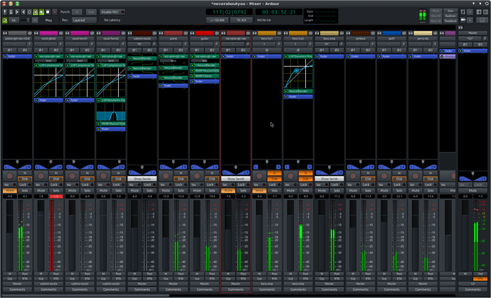491x298 pixels.
Task: Click record-arm circle of piano+gtr+voc+click strip
Action: (x=10, y=176)
